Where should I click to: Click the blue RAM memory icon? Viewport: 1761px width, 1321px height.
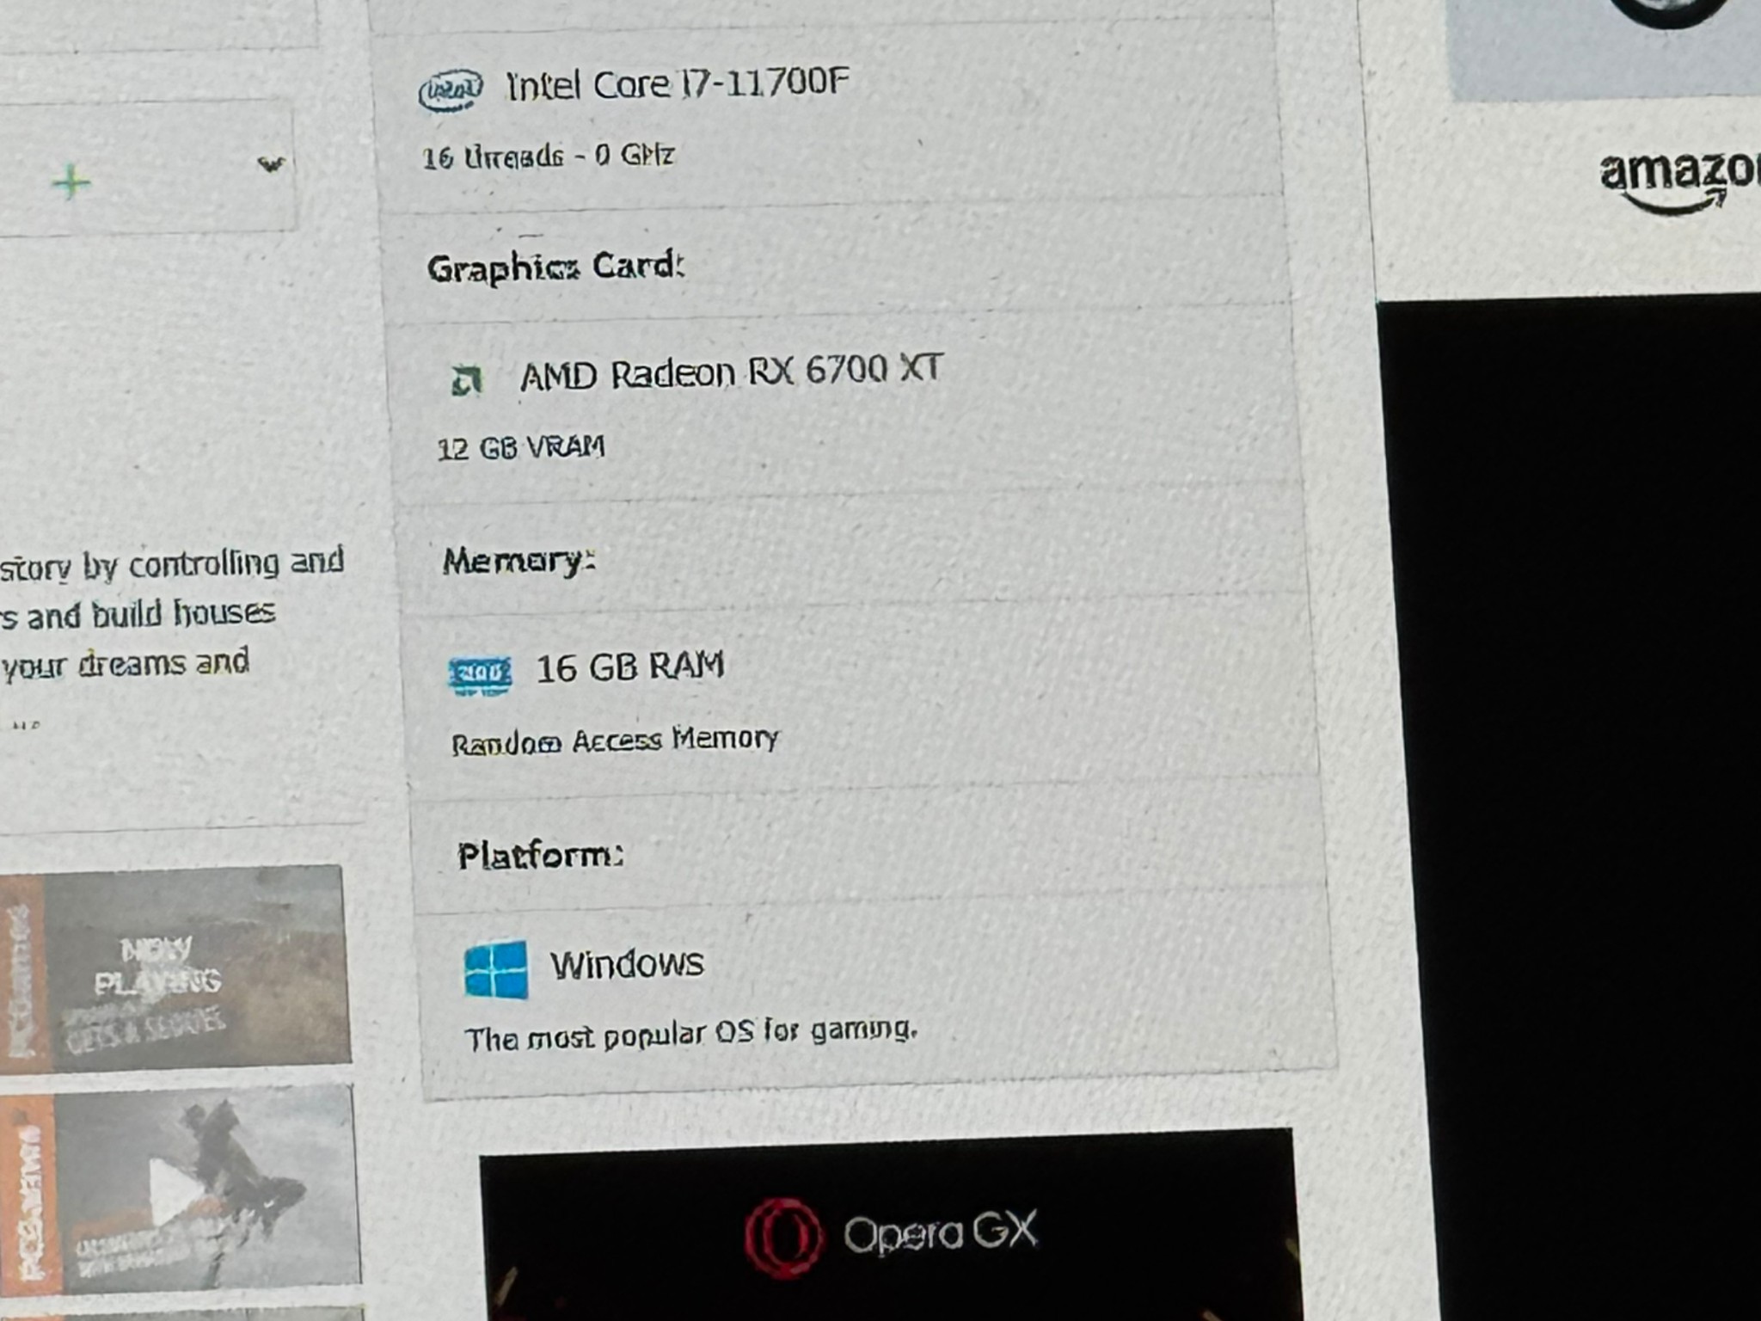point(480,674)
